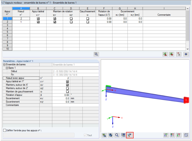Viewport: 192px width, 141px height.
Task: Click eccentricity eX' value 0.0 in row 2
Action: point(120,22)
